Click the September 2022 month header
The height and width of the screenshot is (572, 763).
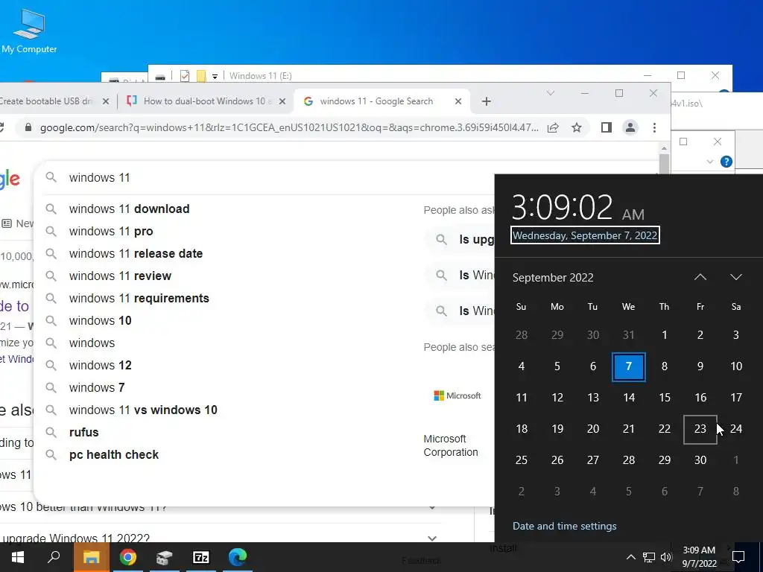click(x=553, y=278)
